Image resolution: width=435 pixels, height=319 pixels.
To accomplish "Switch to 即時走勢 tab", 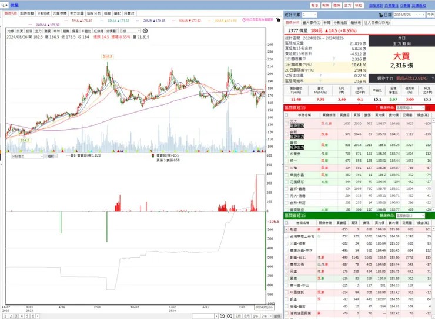I will 27,13.
